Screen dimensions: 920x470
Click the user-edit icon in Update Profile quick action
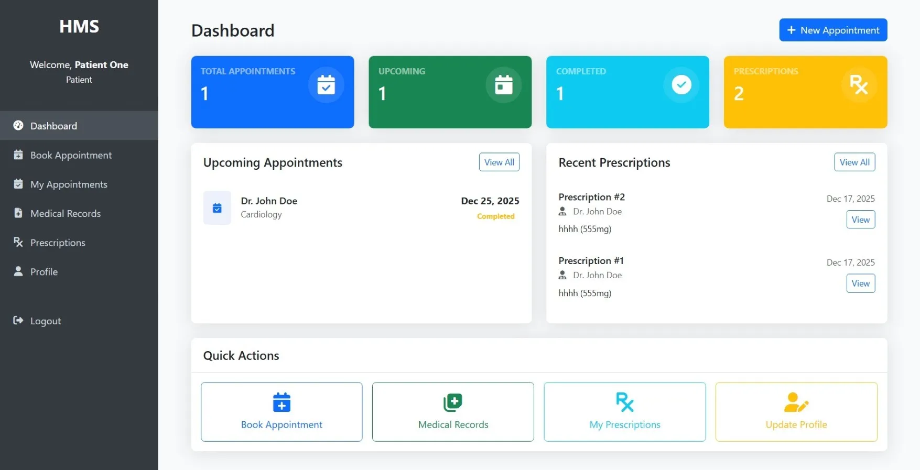click(x=796, y=402)
